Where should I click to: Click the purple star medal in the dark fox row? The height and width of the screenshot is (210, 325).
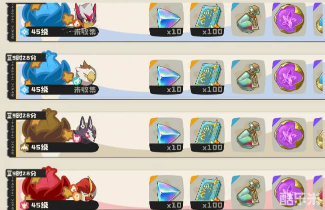click(x=289, y=135)
